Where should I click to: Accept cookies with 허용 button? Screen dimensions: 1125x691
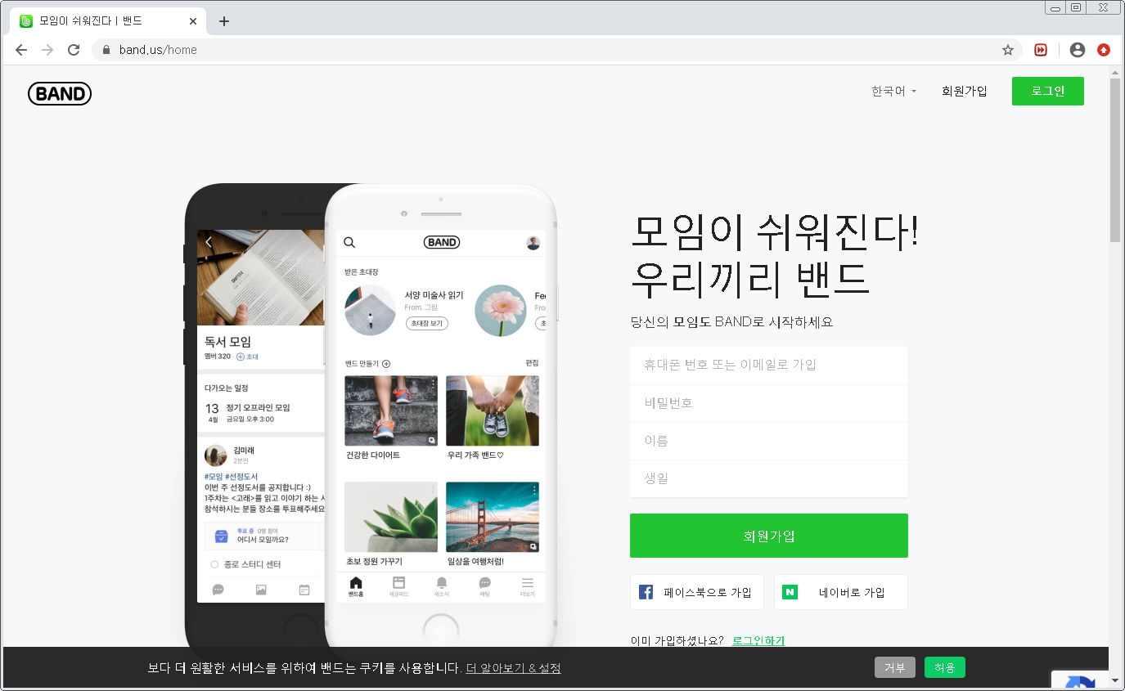[945, 667]
